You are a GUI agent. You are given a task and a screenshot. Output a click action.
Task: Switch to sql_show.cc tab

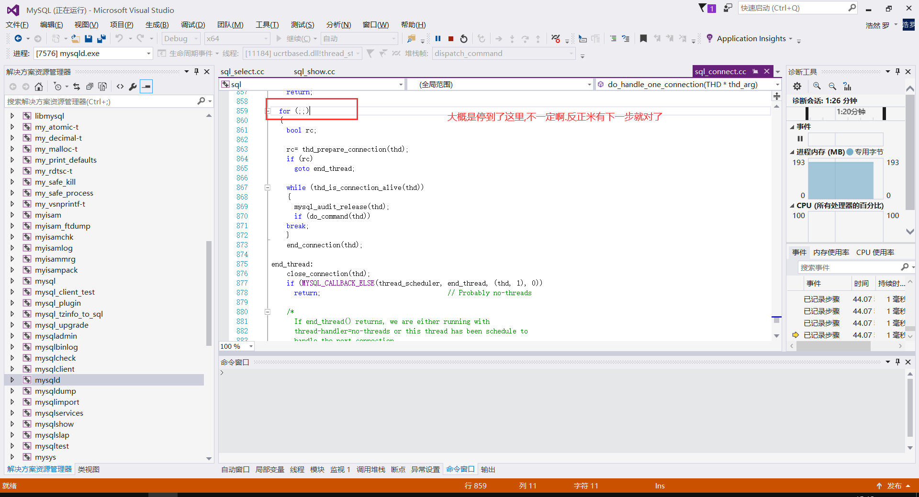(314, 72)
